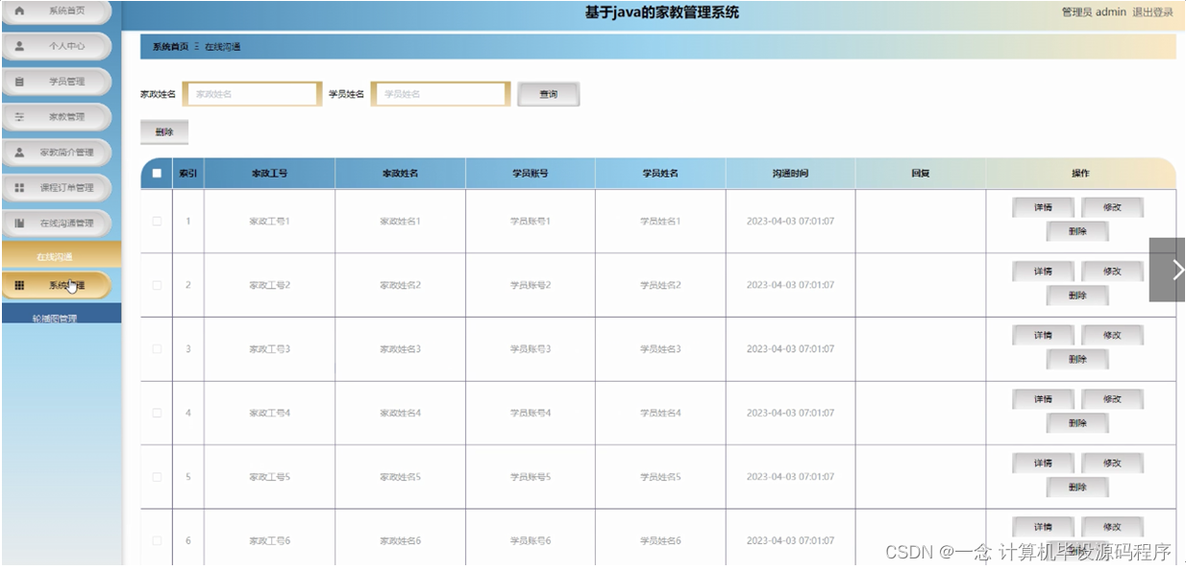1186x570 pixels.
Task: Click the 家政工号 column header
Action: point(269,174)
